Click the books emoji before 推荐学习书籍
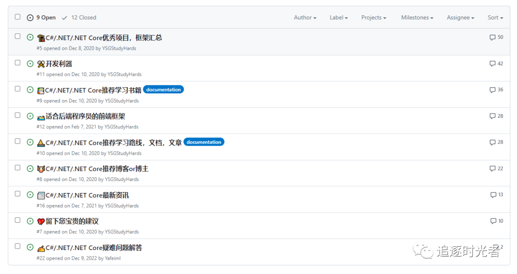The width and height of the screenshot is (517, 274). pos(41,91)
